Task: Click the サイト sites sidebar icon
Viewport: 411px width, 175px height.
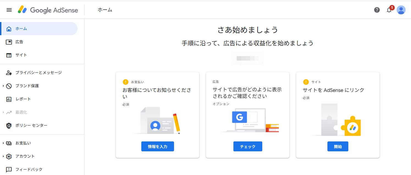Action: (x=9, y=55)
